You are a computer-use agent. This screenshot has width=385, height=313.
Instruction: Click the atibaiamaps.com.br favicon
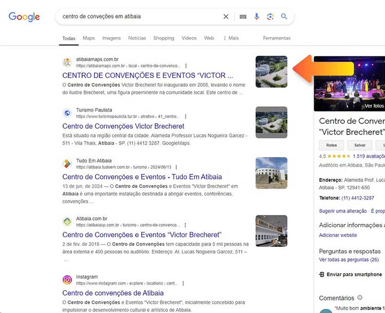67,63
